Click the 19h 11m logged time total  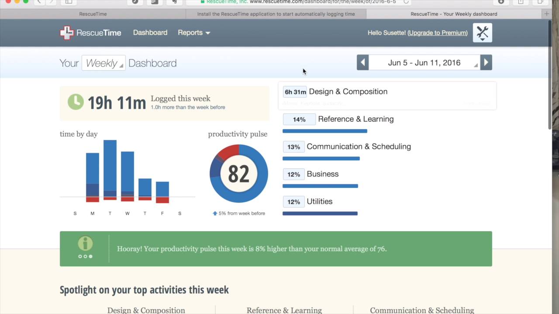coord(117,103)
